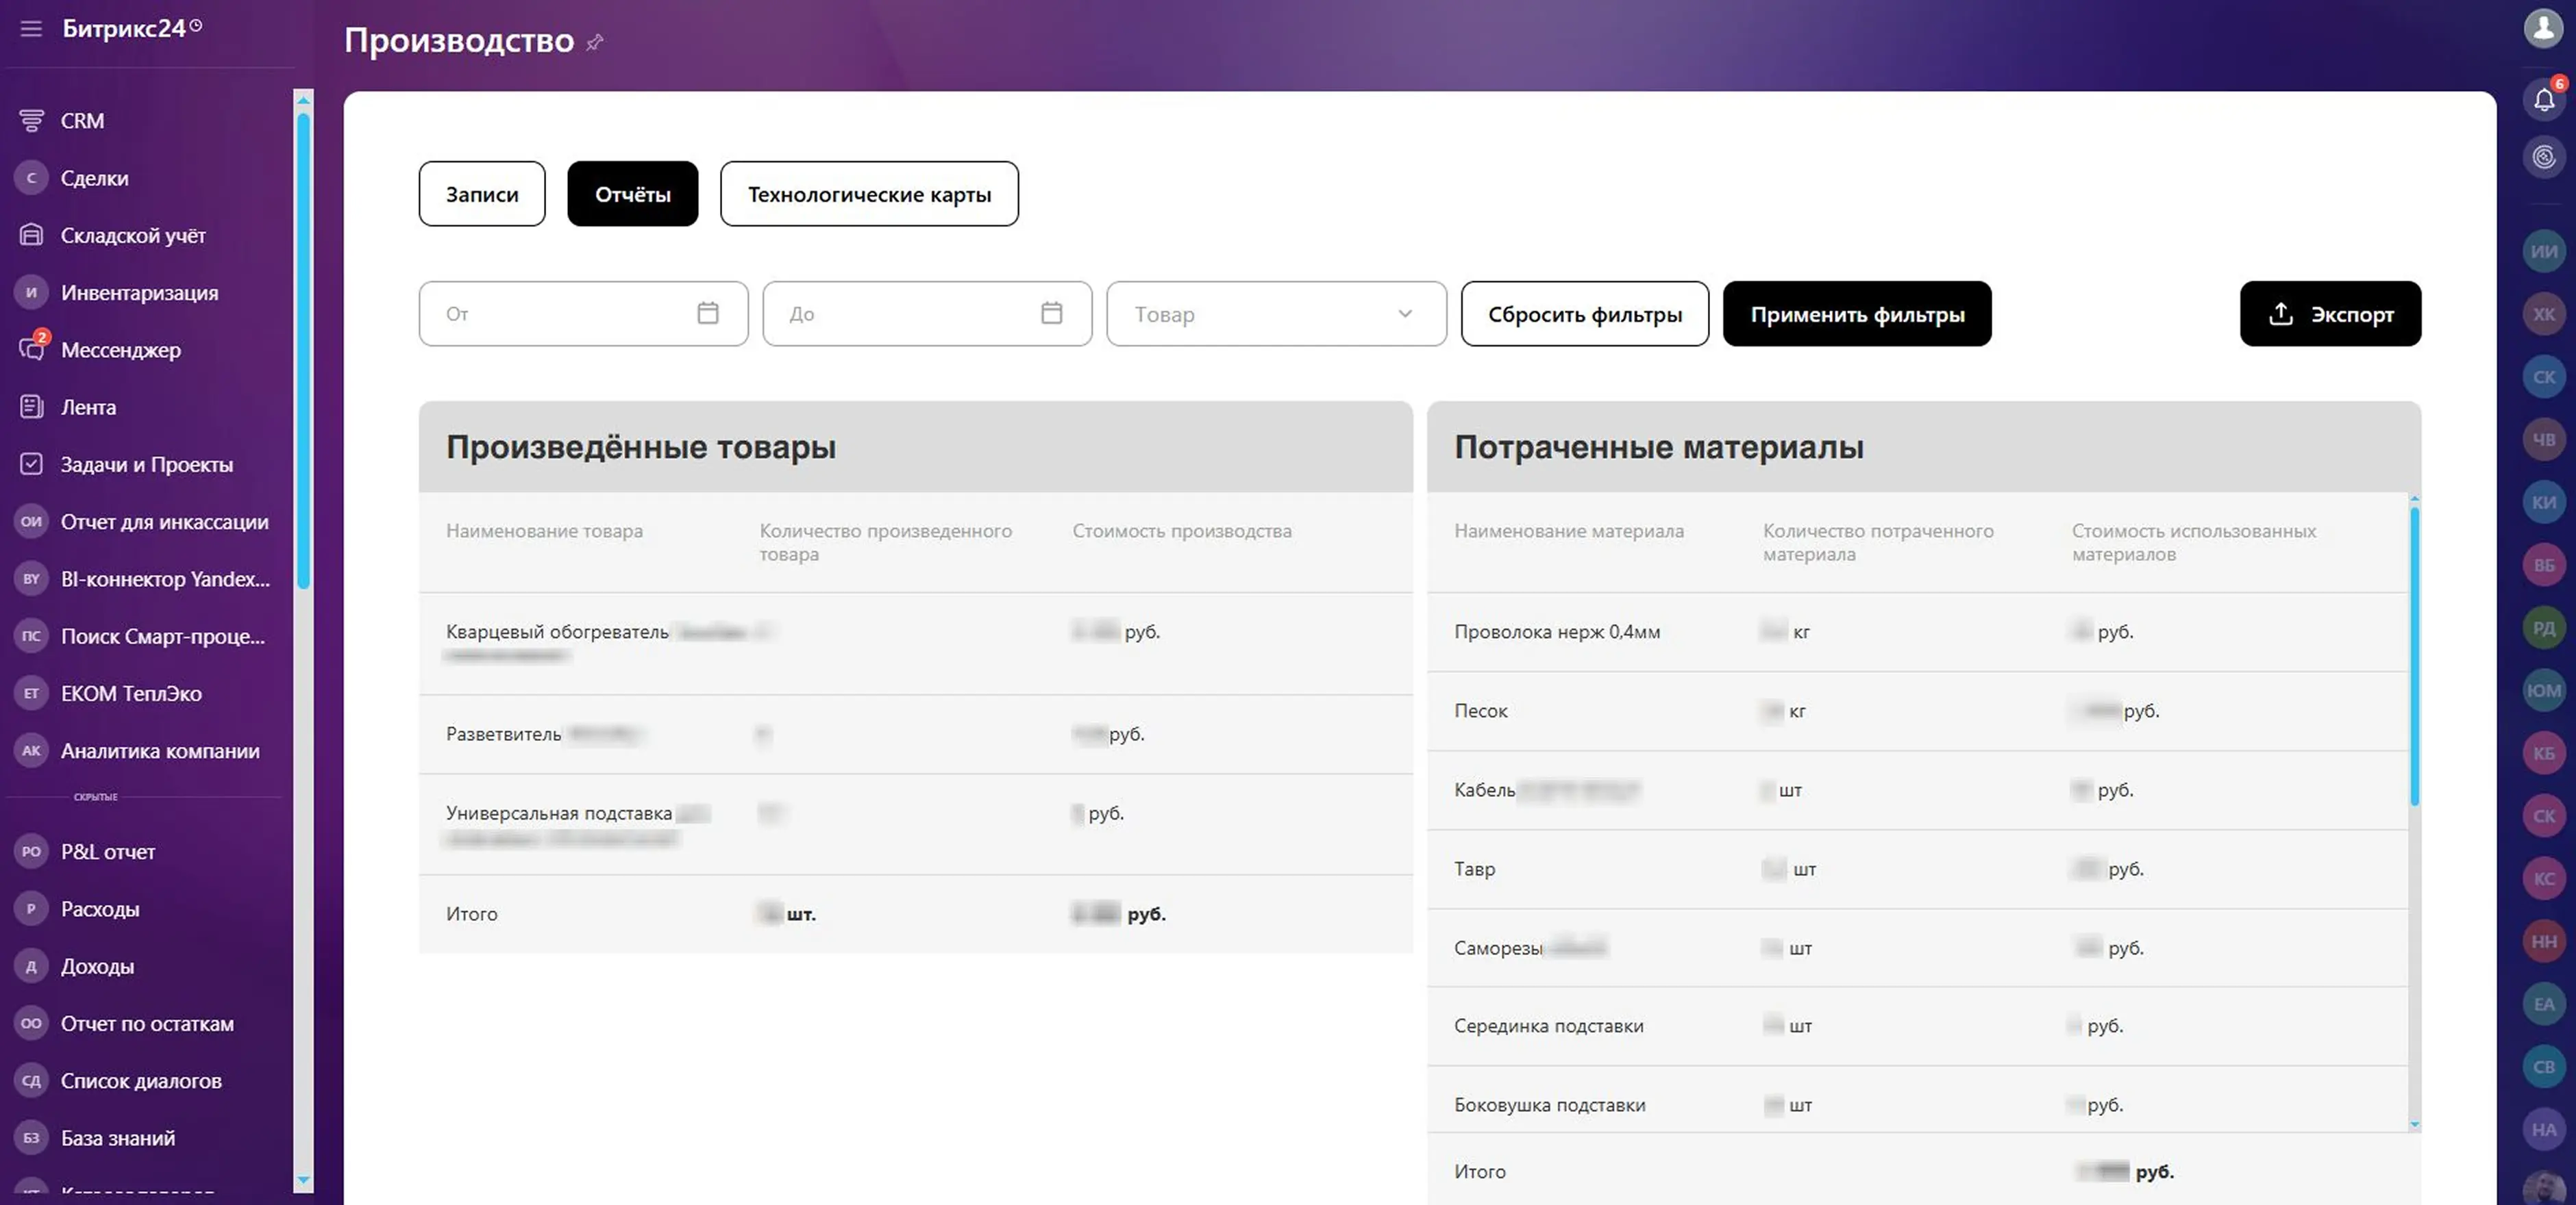Open chat with contact СВ
The width and height of the screenshot is (2576, 1205).
tap(2544, 1067)
